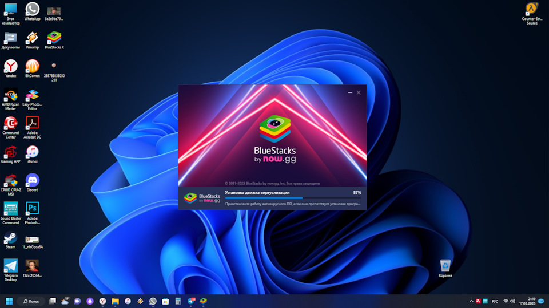549x308 pixels.
Task: Select the Adobe Photoshop desktop shortcut
Action: tap(32, 213)
